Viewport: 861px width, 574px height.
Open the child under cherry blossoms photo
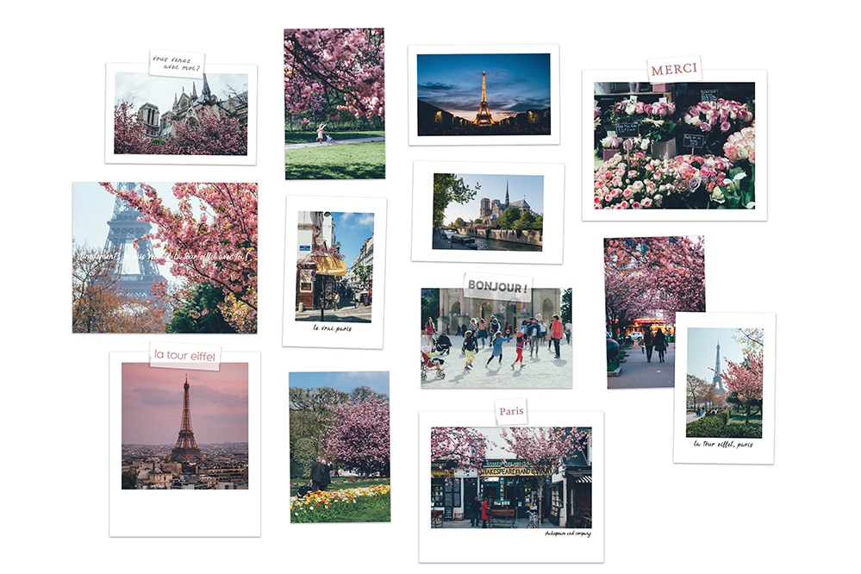(334, 103)
